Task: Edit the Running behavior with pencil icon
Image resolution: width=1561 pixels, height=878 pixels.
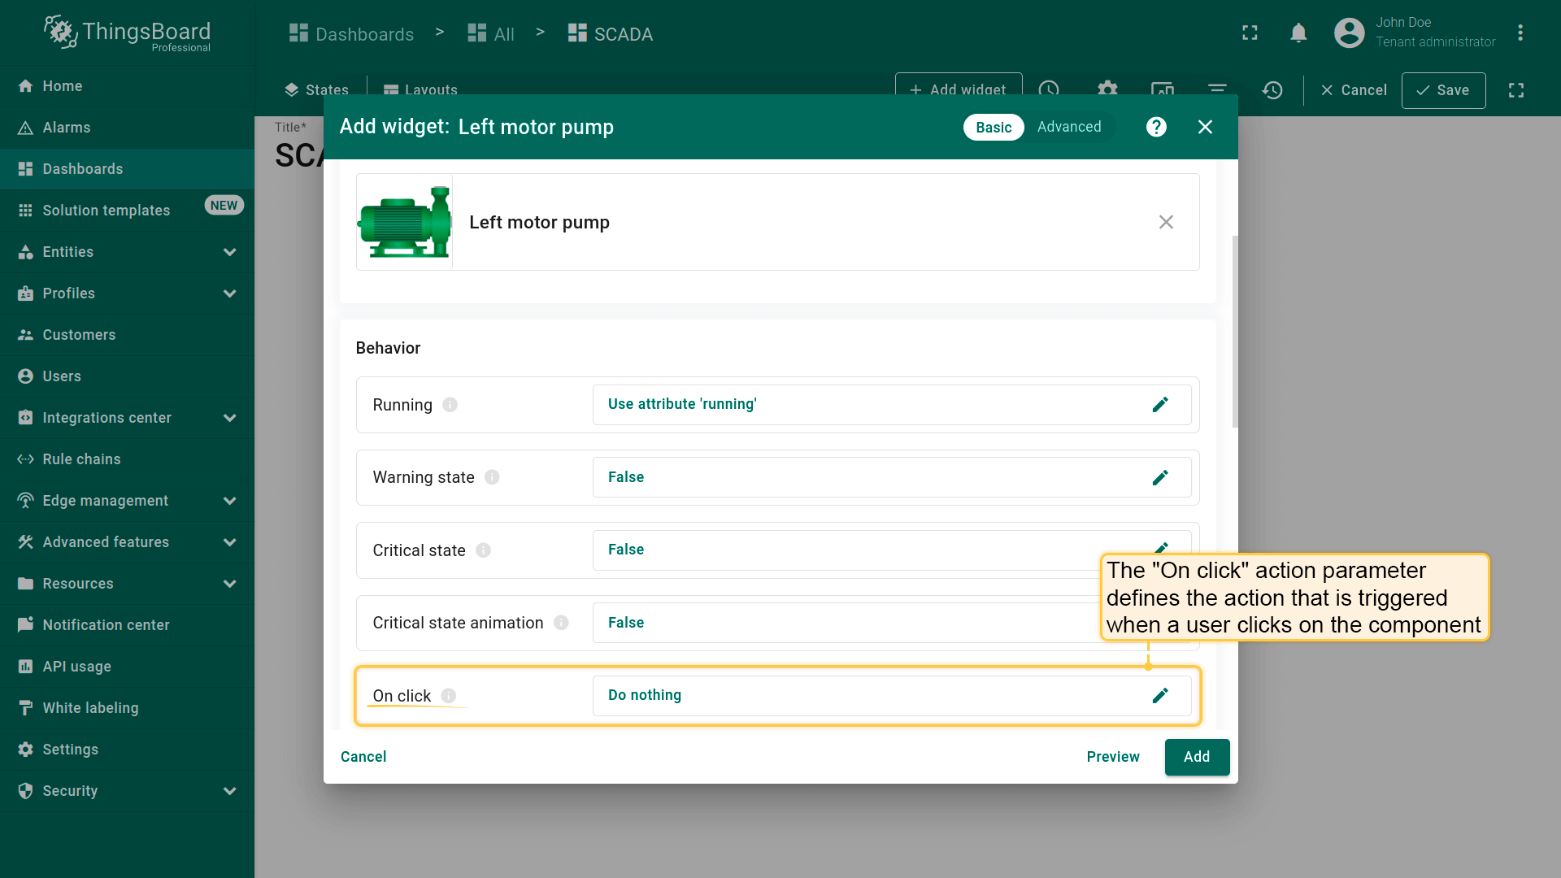Action: coord(1160,405)
